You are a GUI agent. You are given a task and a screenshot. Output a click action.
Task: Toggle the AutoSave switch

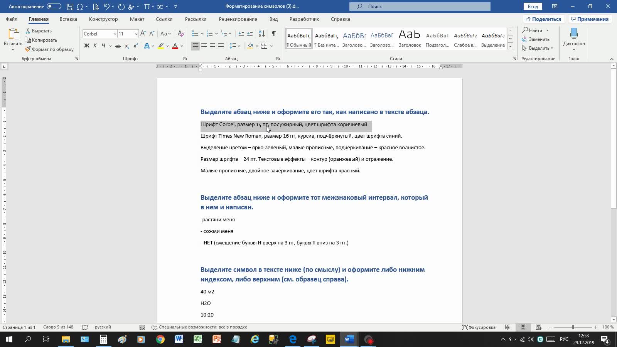coord(54,6)
